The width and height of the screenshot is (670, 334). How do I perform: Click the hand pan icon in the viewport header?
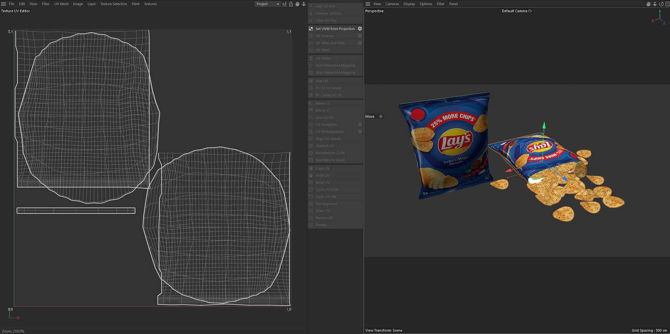649,4
